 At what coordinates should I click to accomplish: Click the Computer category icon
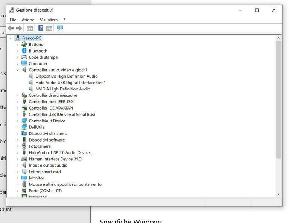click(24, 63)
